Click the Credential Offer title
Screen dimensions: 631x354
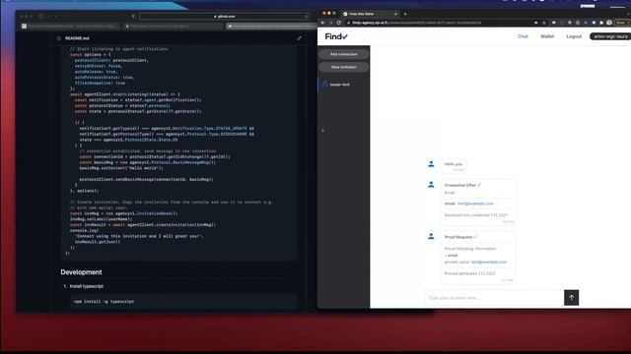(460, 186)
